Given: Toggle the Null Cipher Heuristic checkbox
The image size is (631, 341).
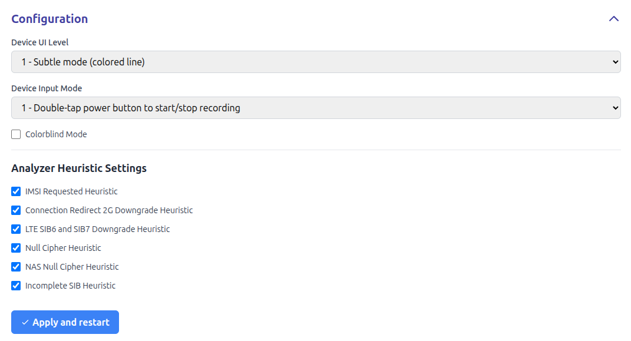Looking at the screenshot, I should pyautogui.click(x=16, y=248).
